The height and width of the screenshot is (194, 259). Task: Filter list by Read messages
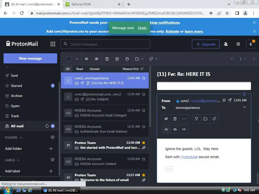click(x=79, y=69)
